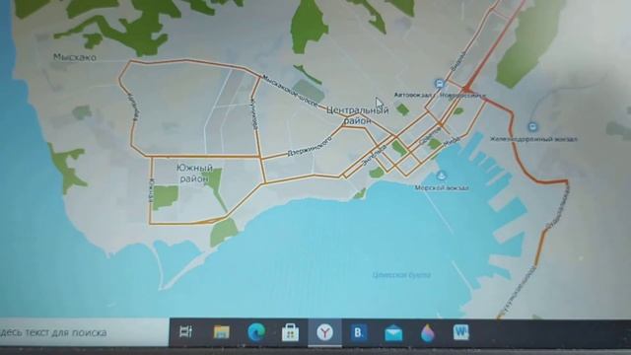The width and height of the screenshot is (631, 355).
Task: Select the Южный район label
Action: tap(194, 174)
